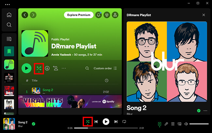
Task: Open Search from the sidebar
Action: [x=9, y=25]
